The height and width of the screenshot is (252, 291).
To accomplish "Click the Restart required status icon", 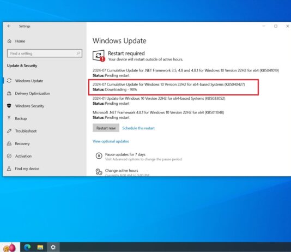I will [99, 56].
